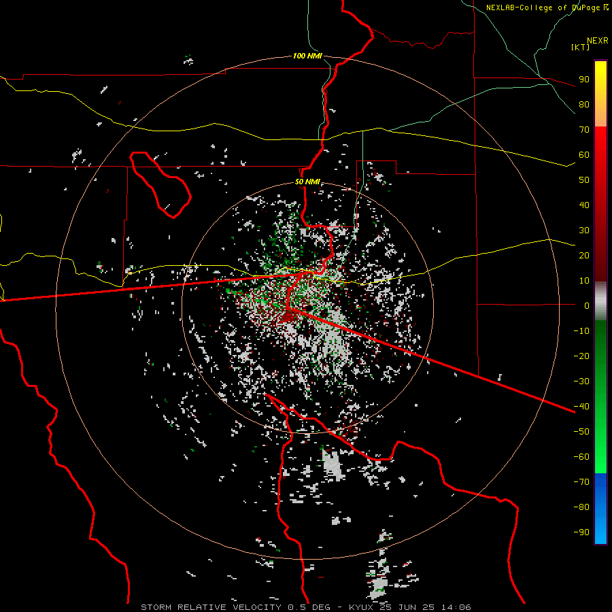Click the -30 value on velocity scale
Image resolution: width=612 pixels, height=612 pixels.
tap(581, 381)
